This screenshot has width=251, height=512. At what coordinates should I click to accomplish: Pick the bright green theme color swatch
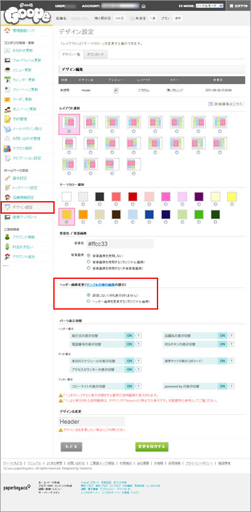pyautogui.click(x=199, y=214)
